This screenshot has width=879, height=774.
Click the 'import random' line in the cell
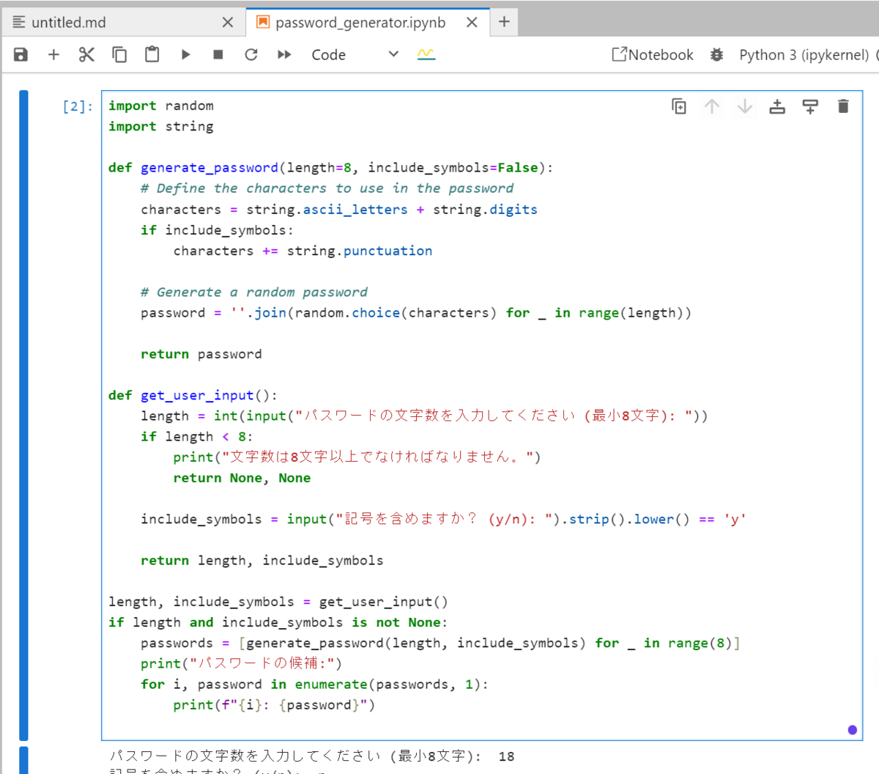pos(161,106)
